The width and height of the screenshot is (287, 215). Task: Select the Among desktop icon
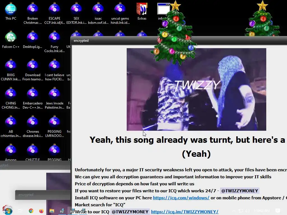(11, 152)
